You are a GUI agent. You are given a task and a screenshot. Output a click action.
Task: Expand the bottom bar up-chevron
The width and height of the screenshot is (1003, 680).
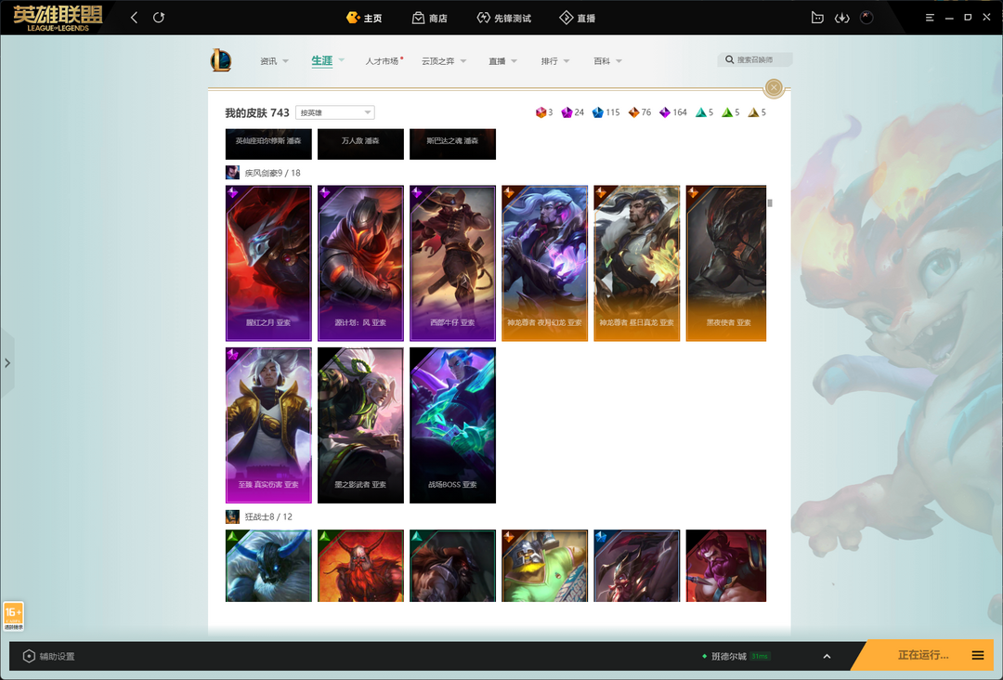[x=827, y=657]
